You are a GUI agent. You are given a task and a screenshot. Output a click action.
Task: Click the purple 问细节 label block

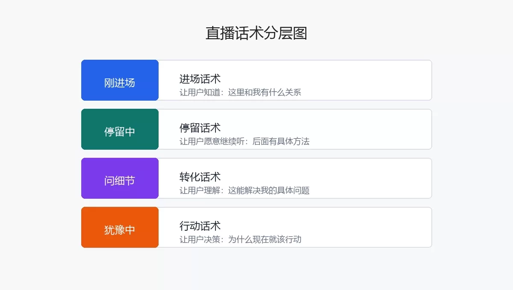[120, 178]
